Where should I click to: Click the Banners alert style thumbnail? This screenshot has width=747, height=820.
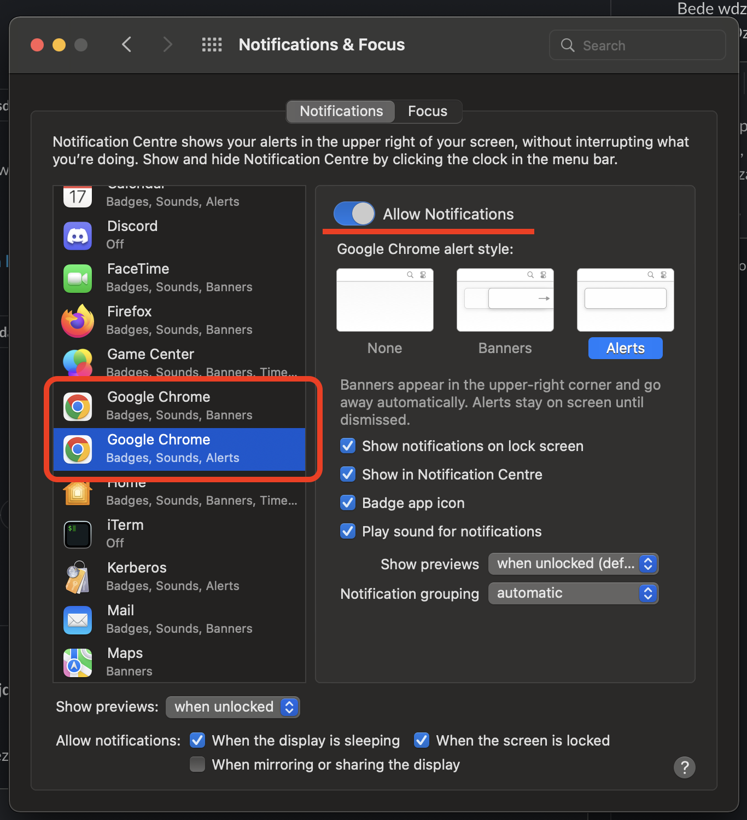tap(505, 300)
